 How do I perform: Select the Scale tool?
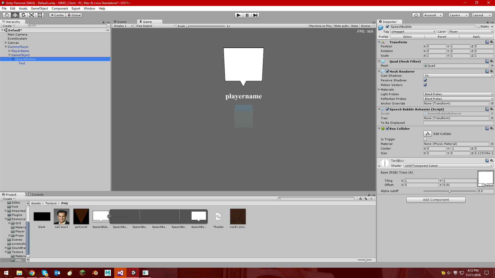point(31,15)
